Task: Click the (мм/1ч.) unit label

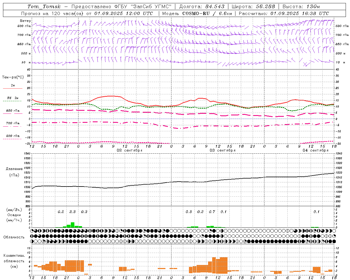Action: 14,220
